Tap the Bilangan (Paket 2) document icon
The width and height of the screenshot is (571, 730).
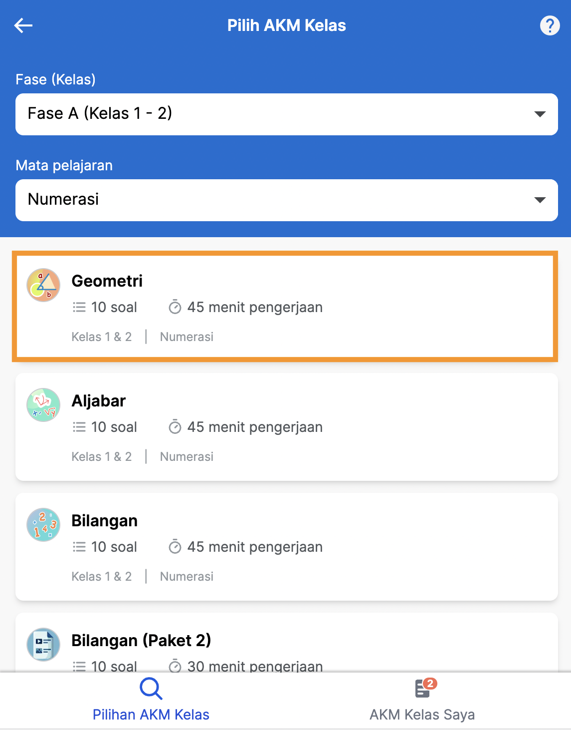coord(43,645)
